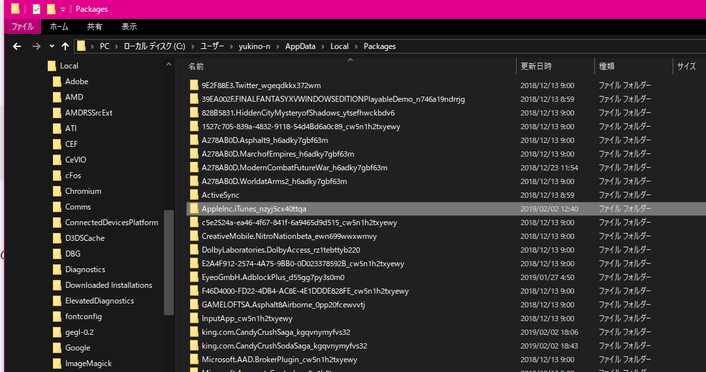Switch to the ホーム ribbon tab
This screenshot has height=372, width=706.
tap(59, 27)
